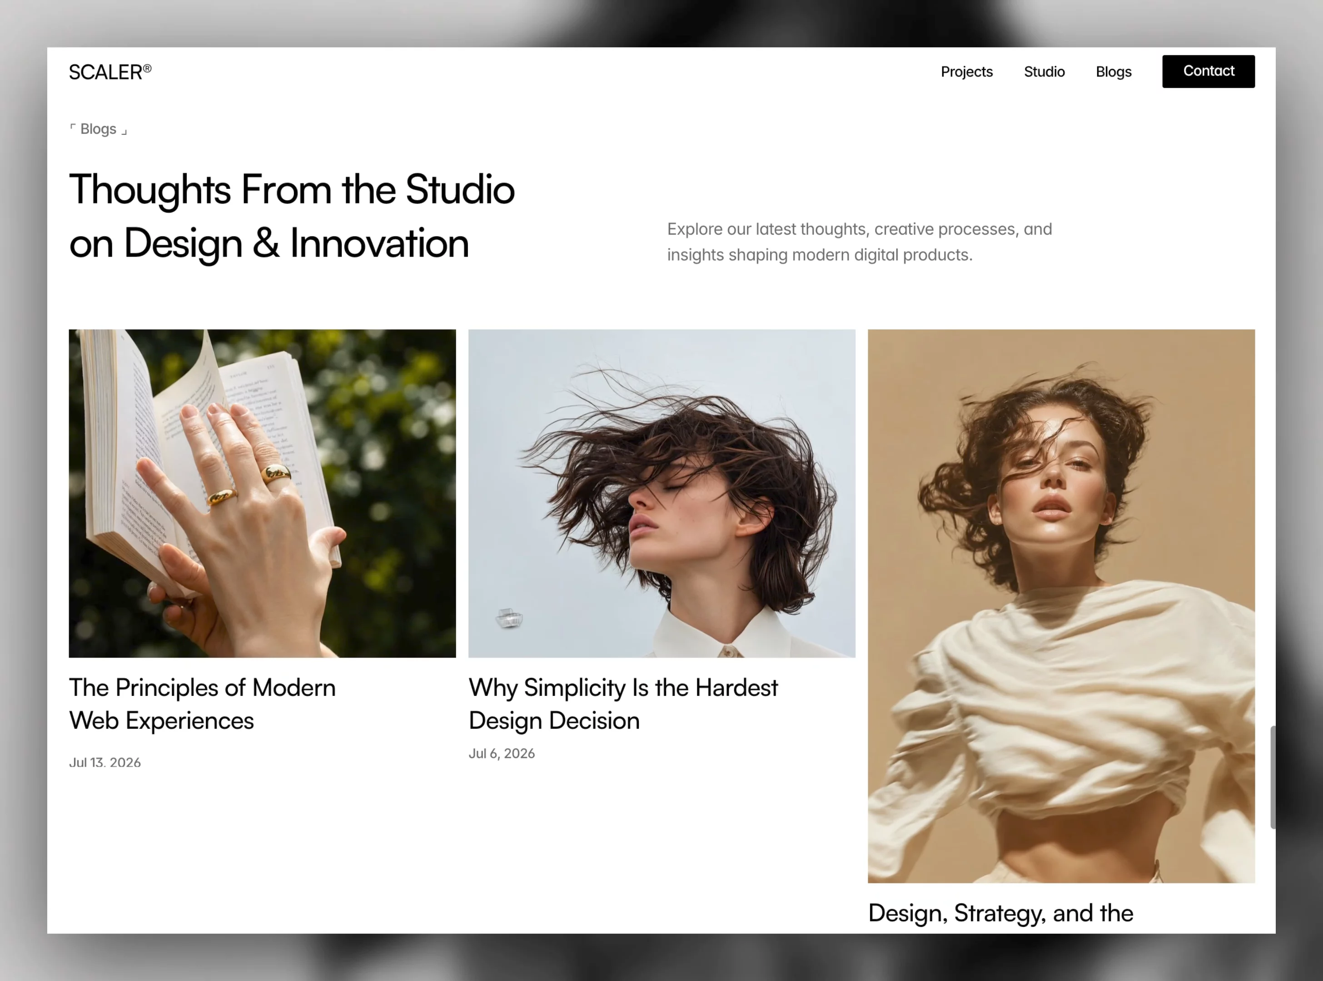Click the 'Jul 13, 2026' date text
This screenshot has height=981, width=1323.
[x=104, y=763]
